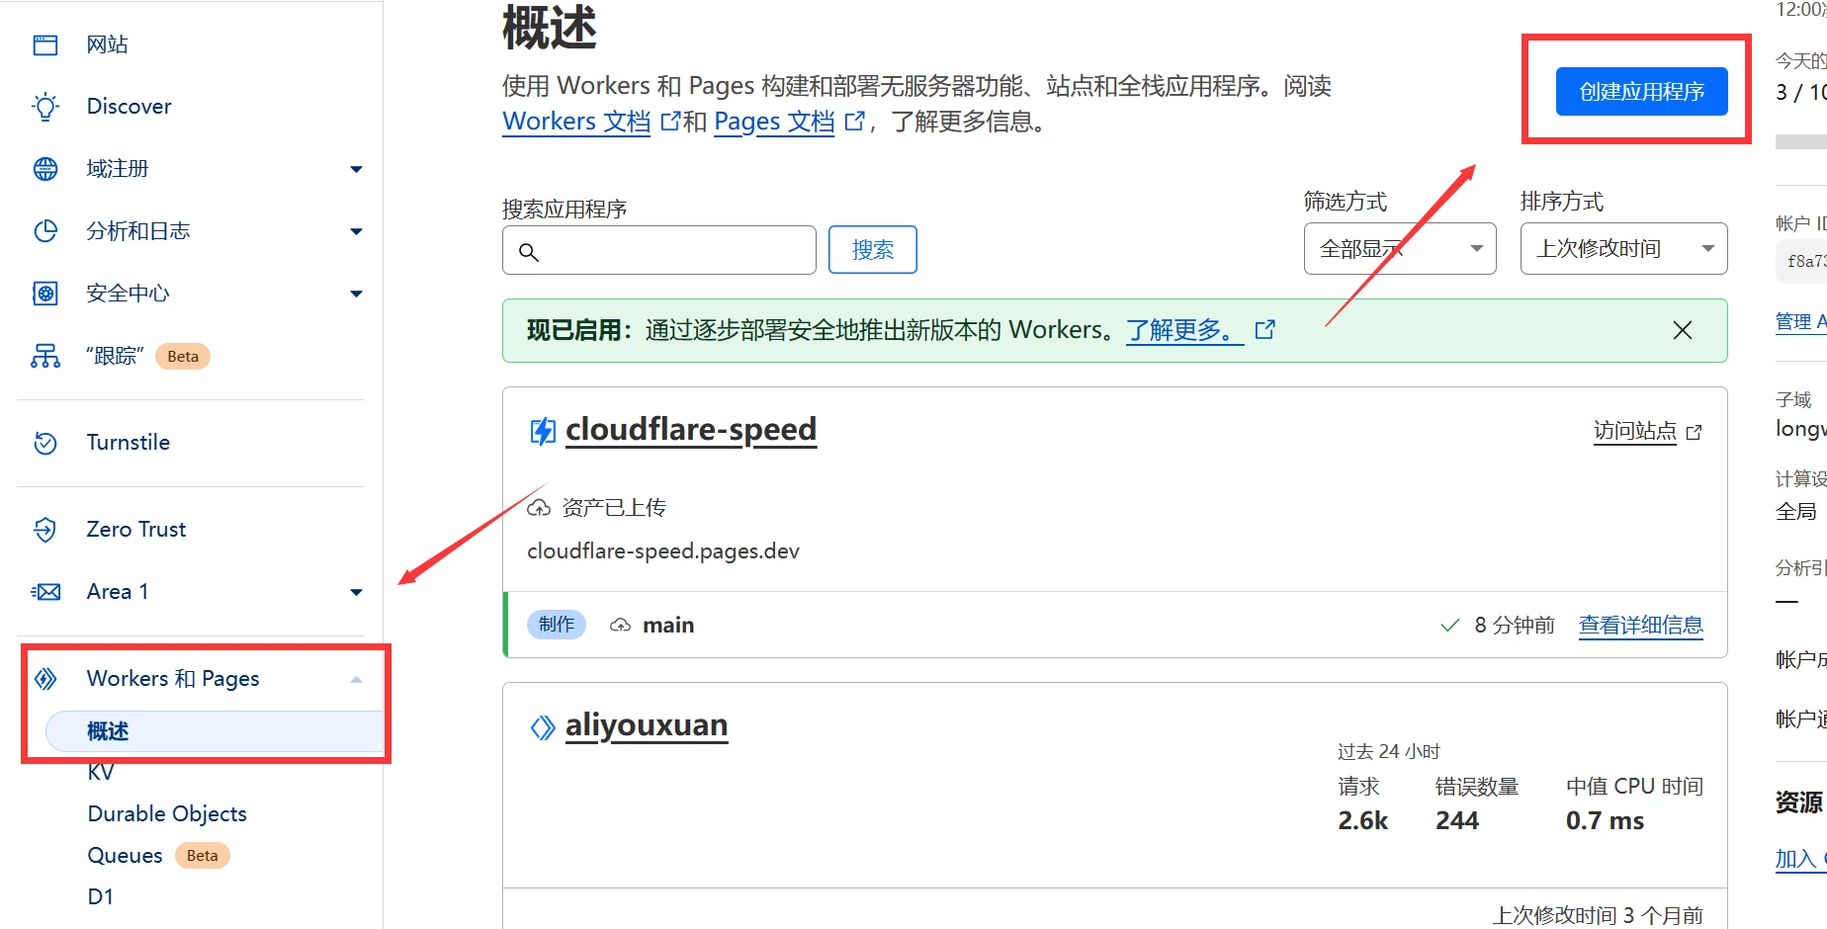The image size is (1827, 929).
Task: Click the Pages icon beside cloudflare-speed
Action: [x=542, y=430]
